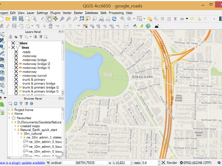Save the project using the floppy disk icon
The width and height of the screenshot is (222, 166).
14,19
